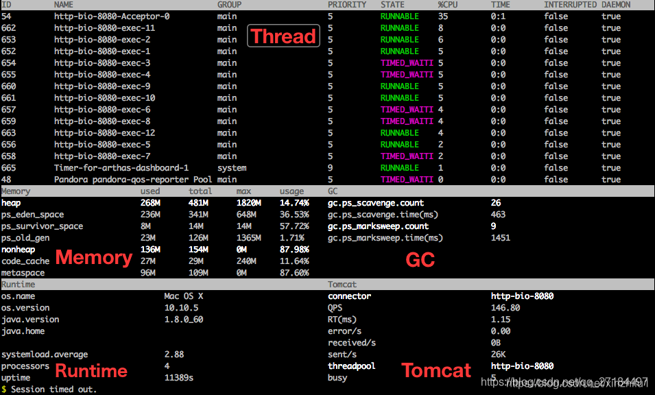The image size is (655, 395).
Task: Select thread name http-bio-8080-Acceptor-0
Action: [112, 16]
